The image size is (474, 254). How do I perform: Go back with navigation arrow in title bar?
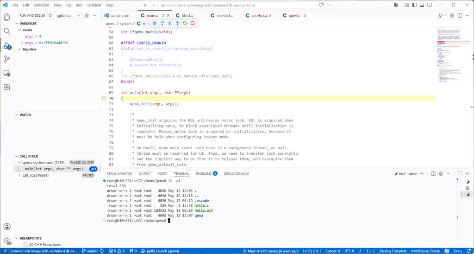point(145,5)
